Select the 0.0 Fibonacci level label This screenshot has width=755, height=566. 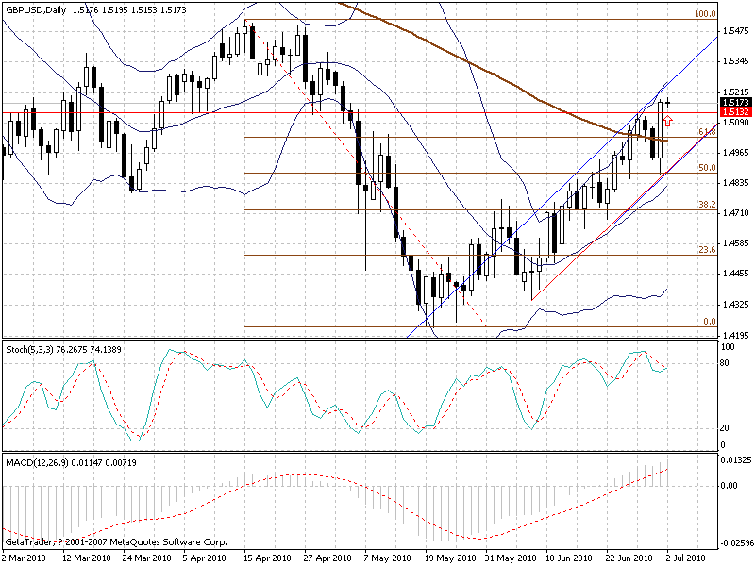[x=710, y=322]
